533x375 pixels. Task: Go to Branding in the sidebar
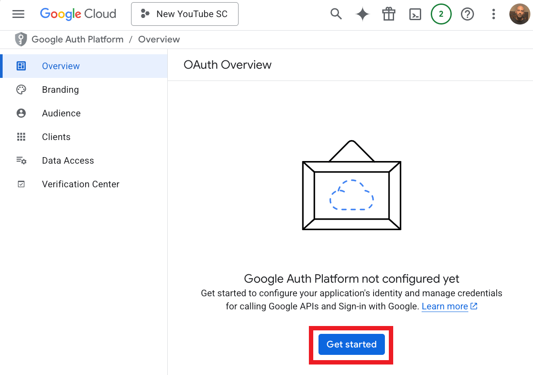click(x=60, y=90)
